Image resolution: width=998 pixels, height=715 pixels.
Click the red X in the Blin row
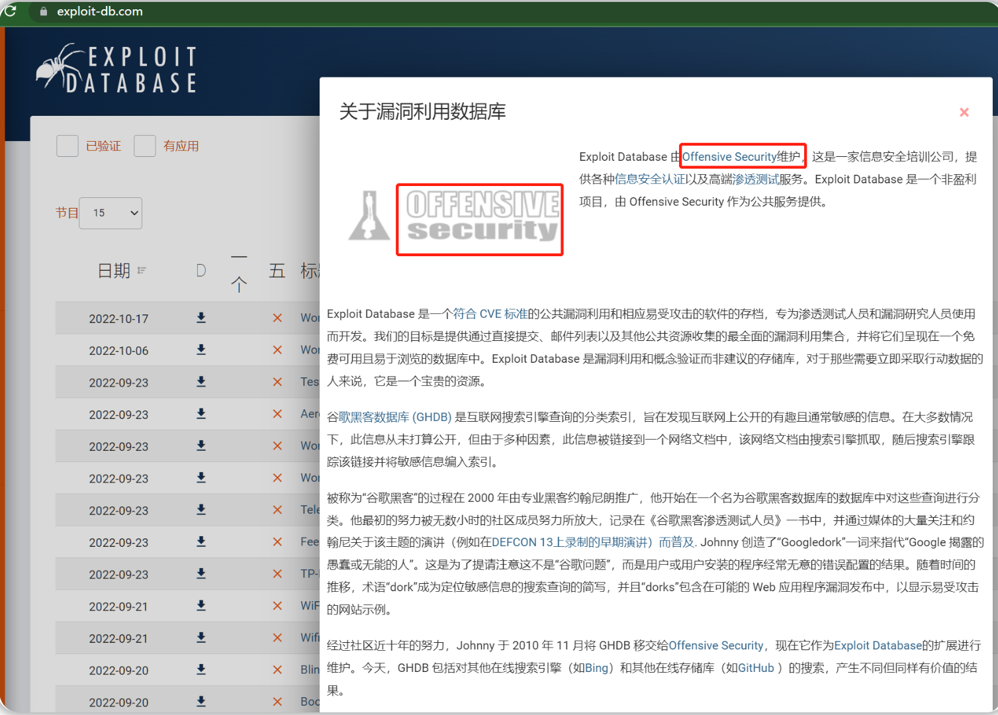[x=277, y=669]
